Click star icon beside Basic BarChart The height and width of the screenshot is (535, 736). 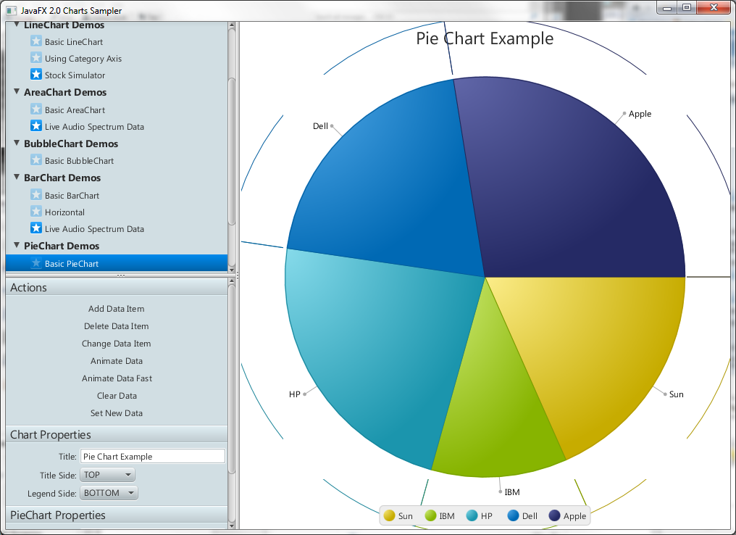click(36, 195)
